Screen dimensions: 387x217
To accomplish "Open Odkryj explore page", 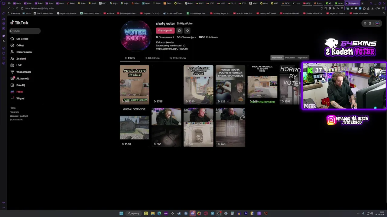I will [x=17, y=46].
